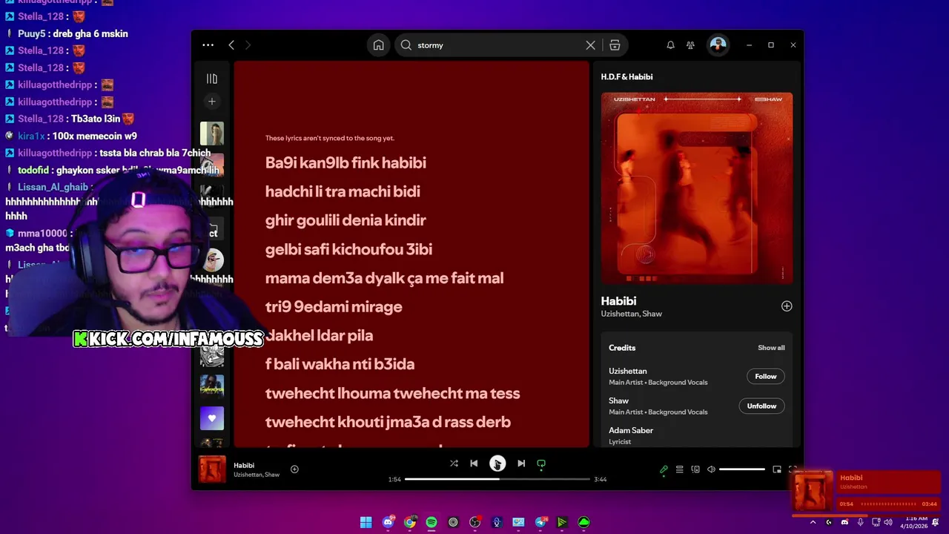Open Connect to a device icon
This screenshot has height=534, width=949.
[695, 469]
